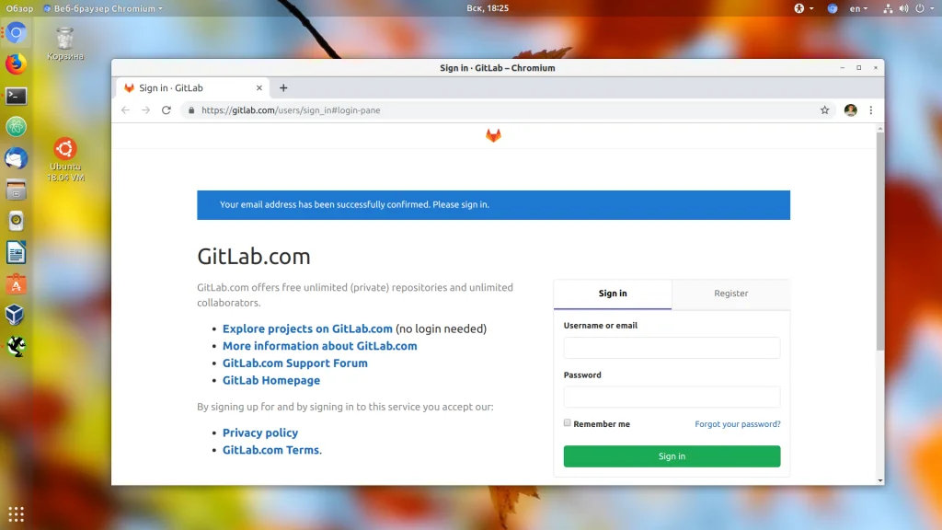Show applications grid button
Screen dimensions: 942x530
[x=17, y=514]
